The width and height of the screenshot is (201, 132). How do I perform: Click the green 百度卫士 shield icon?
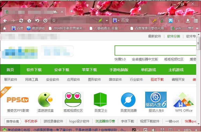tap(100, 100)
